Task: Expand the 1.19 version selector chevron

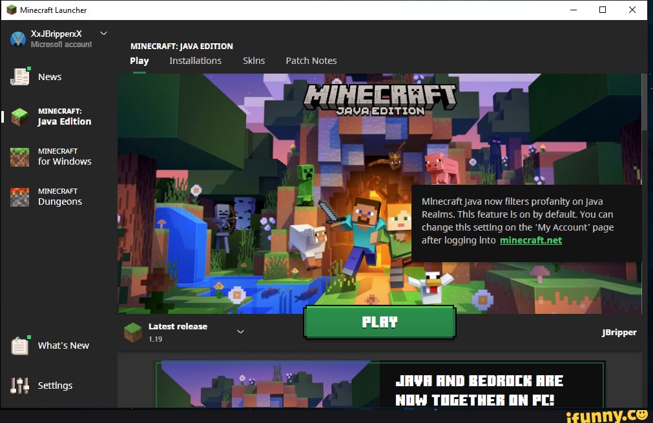Action: point(240,331)
